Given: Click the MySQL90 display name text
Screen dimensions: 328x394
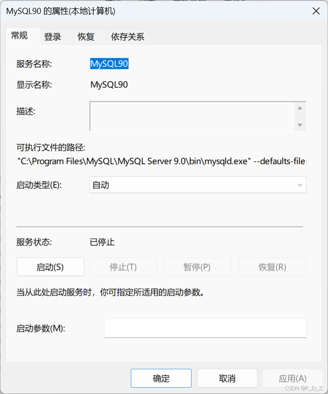Looking at the screenshot, I should tap(109, 84).
